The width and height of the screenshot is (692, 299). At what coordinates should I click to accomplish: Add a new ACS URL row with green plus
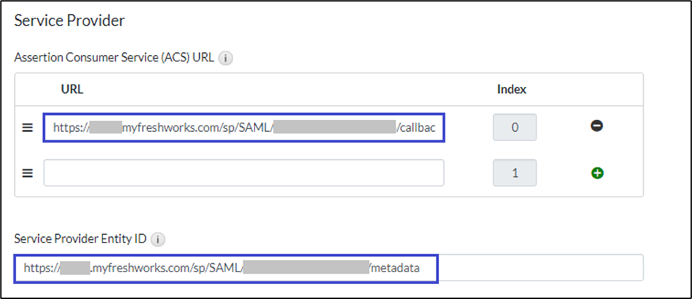click(597, 172)
